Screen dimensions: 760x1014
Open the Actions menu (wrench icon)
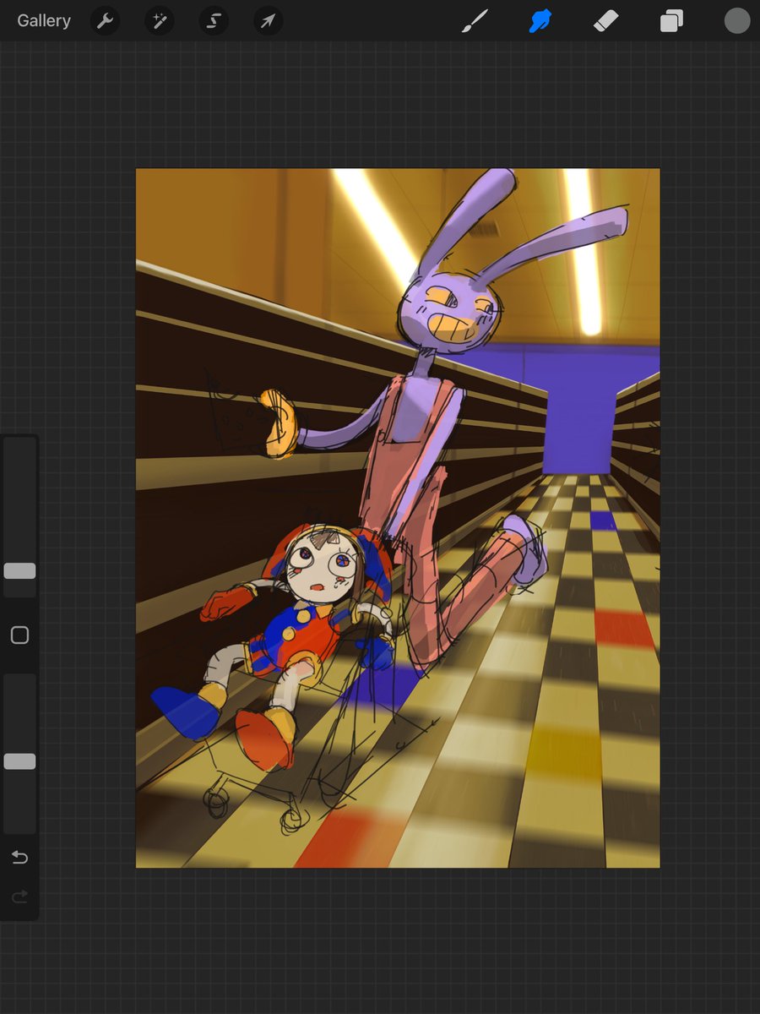pos(105,20)
